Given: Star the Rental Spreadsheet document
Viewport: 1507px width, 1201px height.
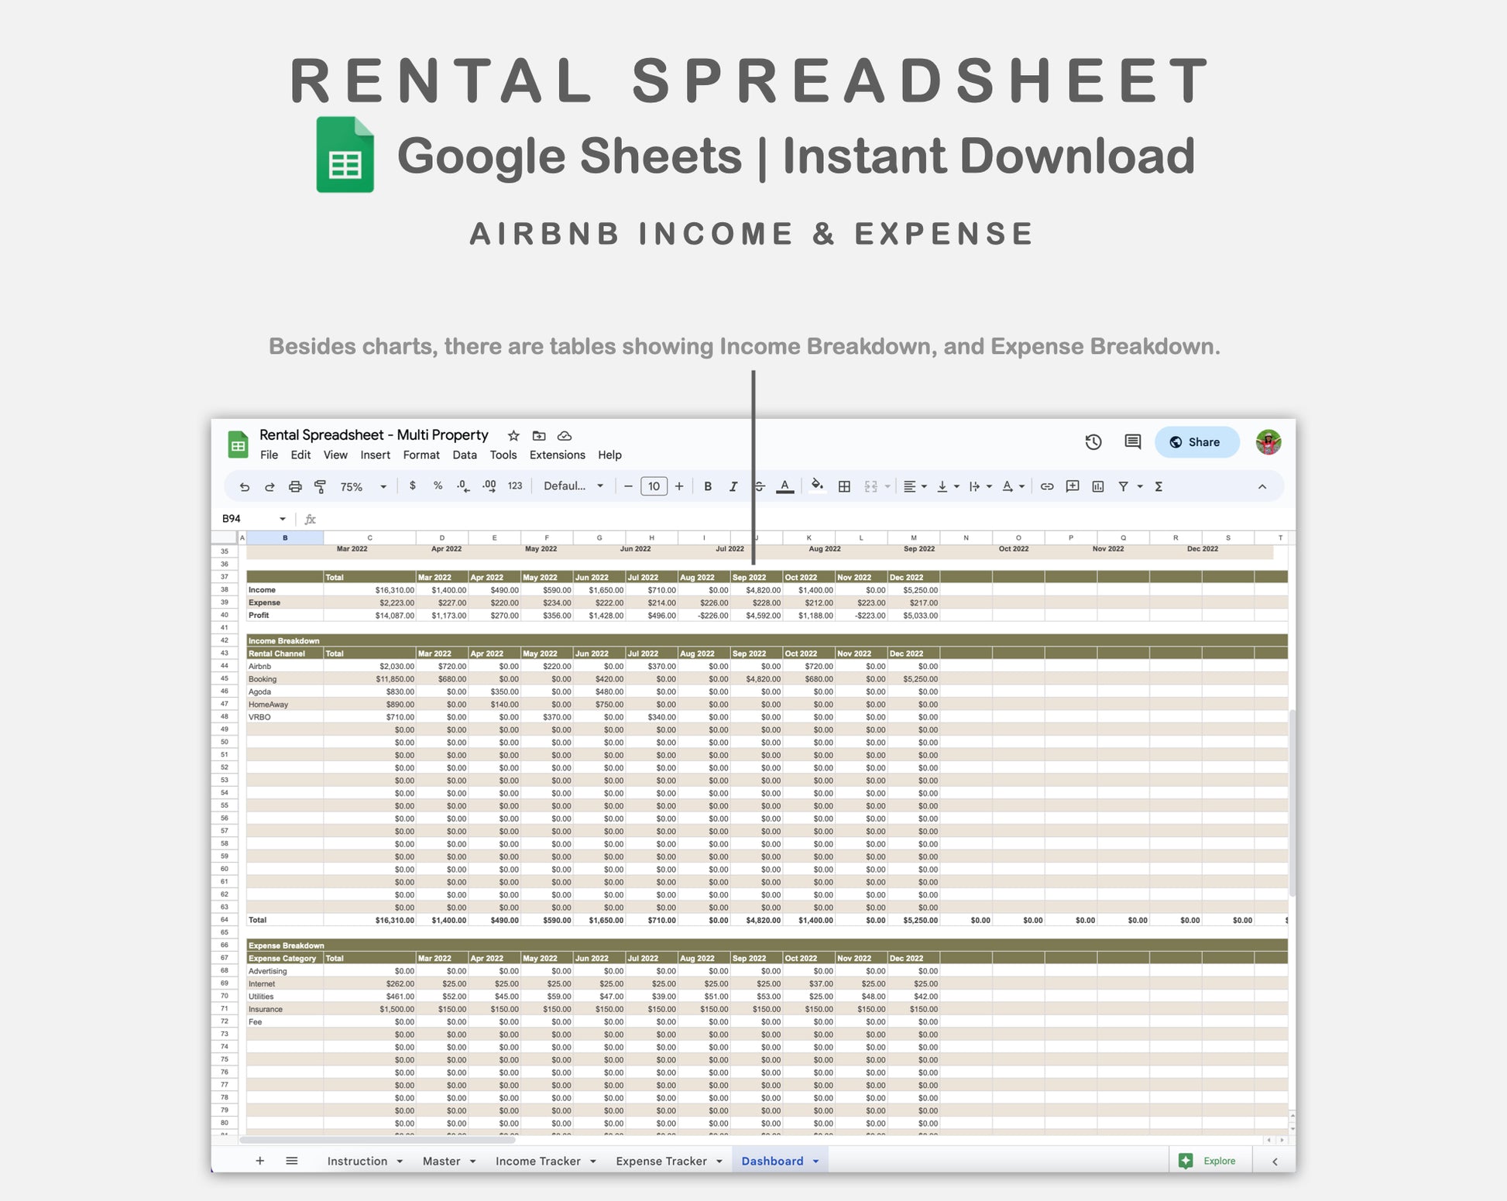Looking at the screenshot, I should click(x=513, y=436).
